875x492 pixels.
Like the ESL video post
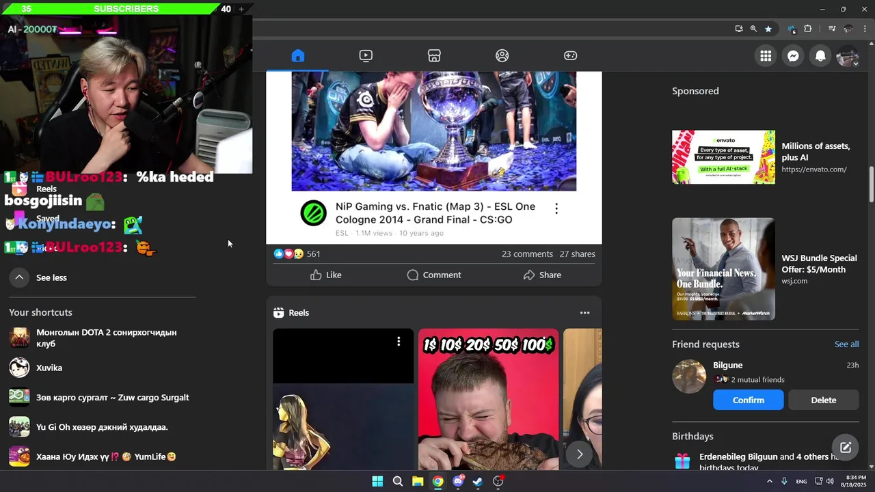pos(325,275)
